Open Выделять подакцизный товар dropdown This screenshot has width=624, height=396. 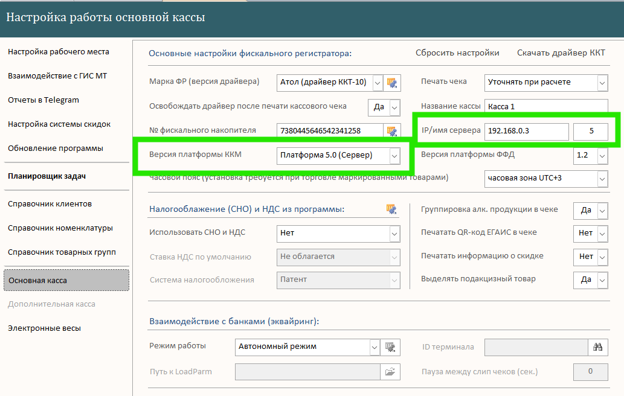pyautogui.click(x=602, y=280)
